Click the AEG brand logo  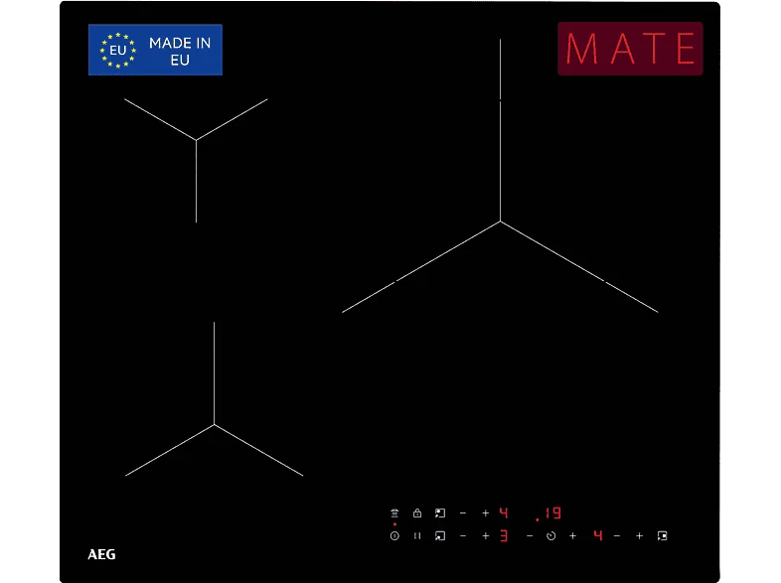[101, 554]
